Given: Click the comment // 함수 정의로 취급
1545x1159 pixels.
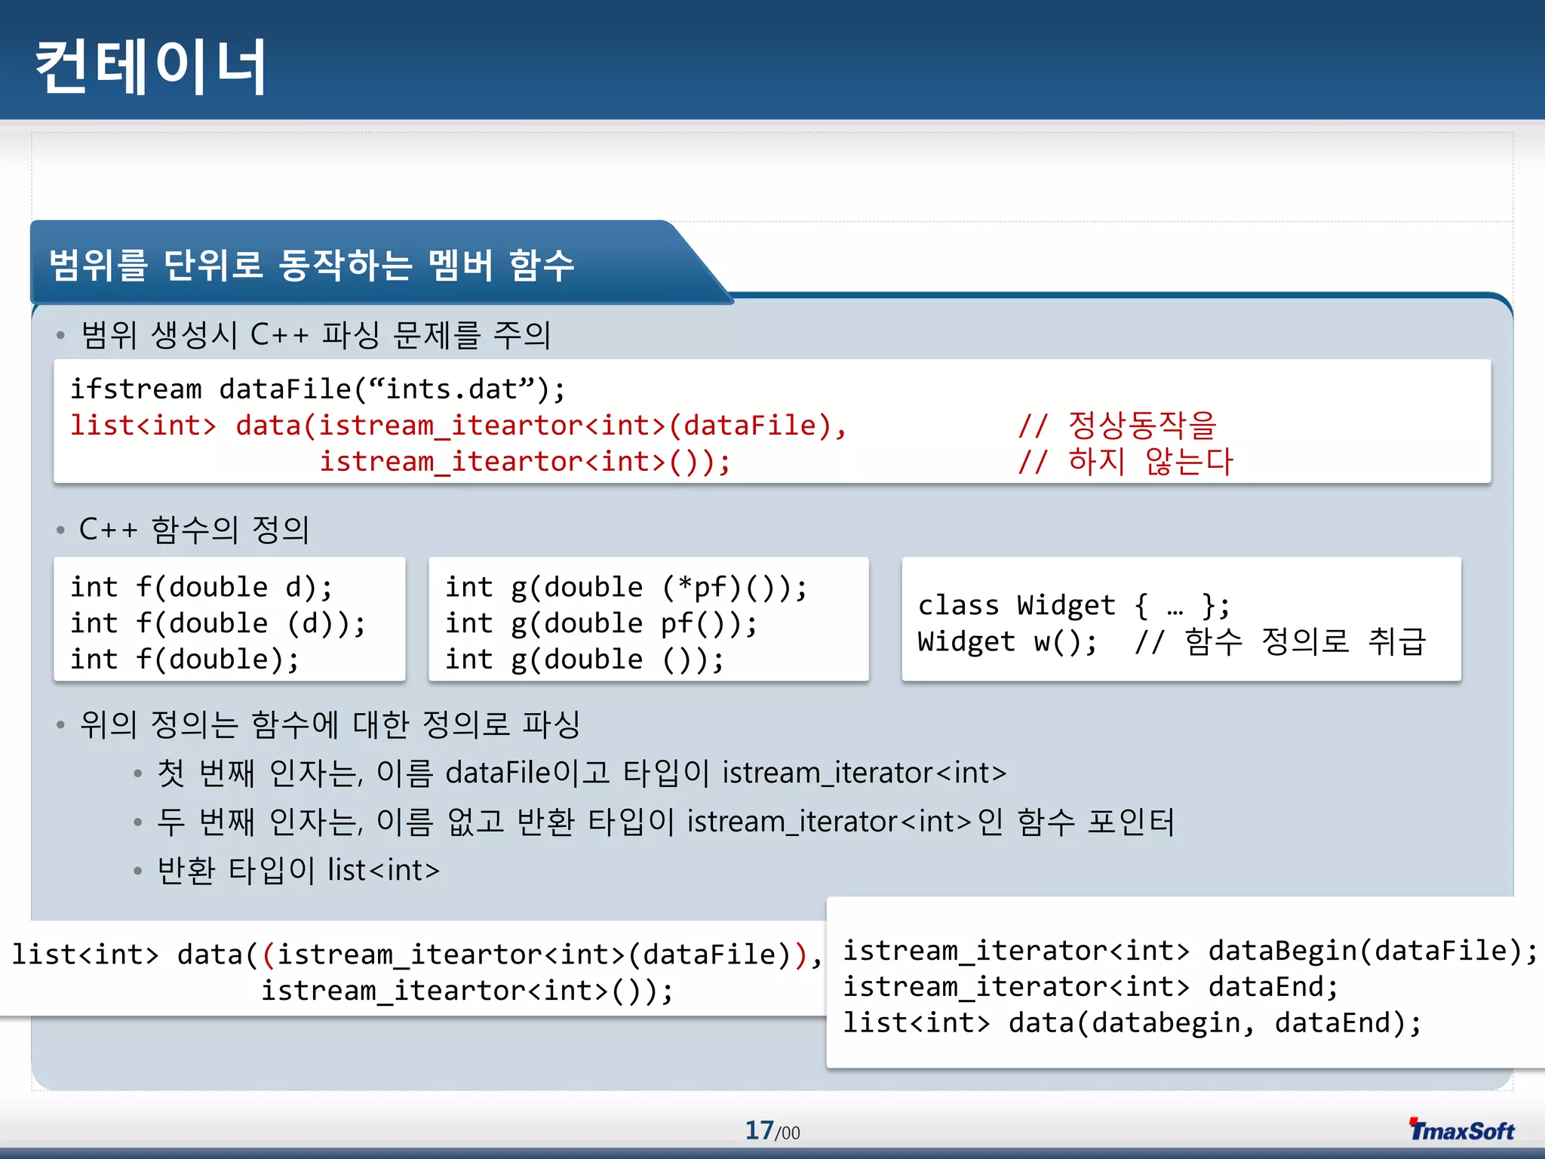Looking at the screenshot, I should click(x=1280, y=641).
